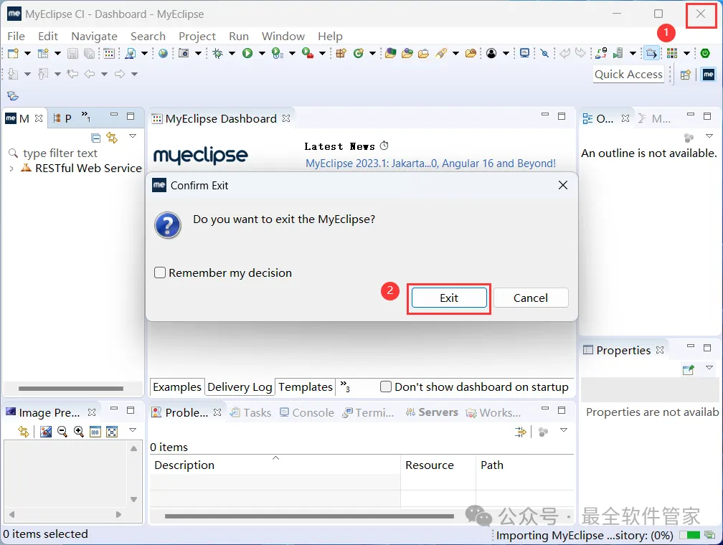Click the camera capture toolbar icon

[x=184, y=54]
